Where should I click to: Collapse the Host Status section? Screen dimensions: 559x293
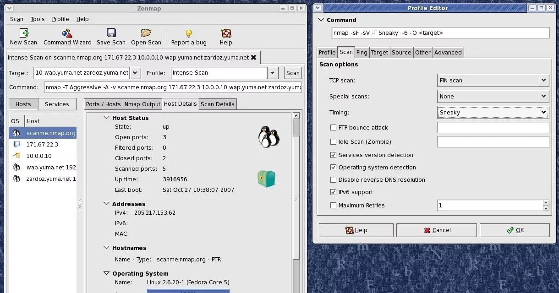click(x=106, y=118)
